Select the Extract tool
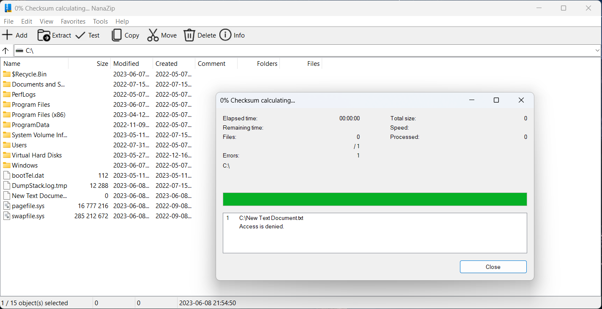The image size is (602, 309). click(54, 35)
